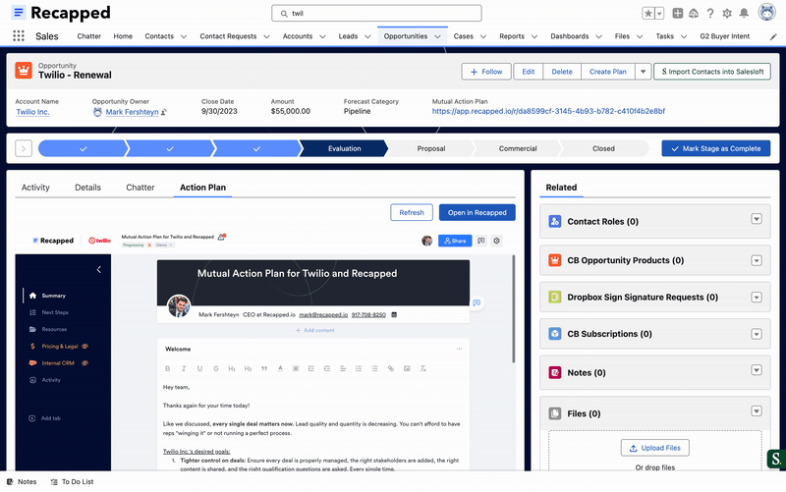Click in the global search field
Screen dimensions: 786x492
[376, 14]
